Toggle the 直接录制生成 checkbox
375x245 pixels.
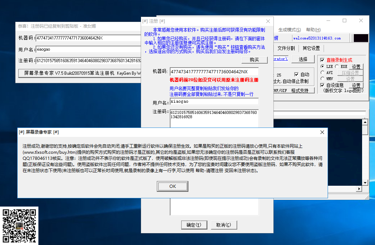[x=323, y=60]
